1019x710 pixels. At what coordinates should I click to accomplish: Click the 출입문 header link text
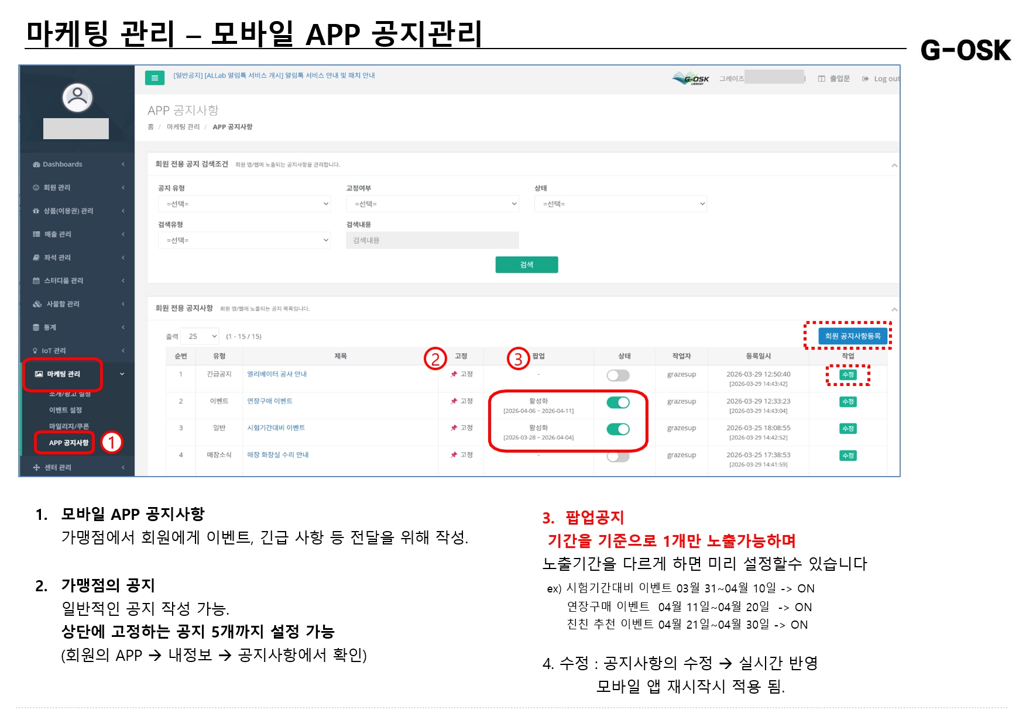click(x=840, y=79)
